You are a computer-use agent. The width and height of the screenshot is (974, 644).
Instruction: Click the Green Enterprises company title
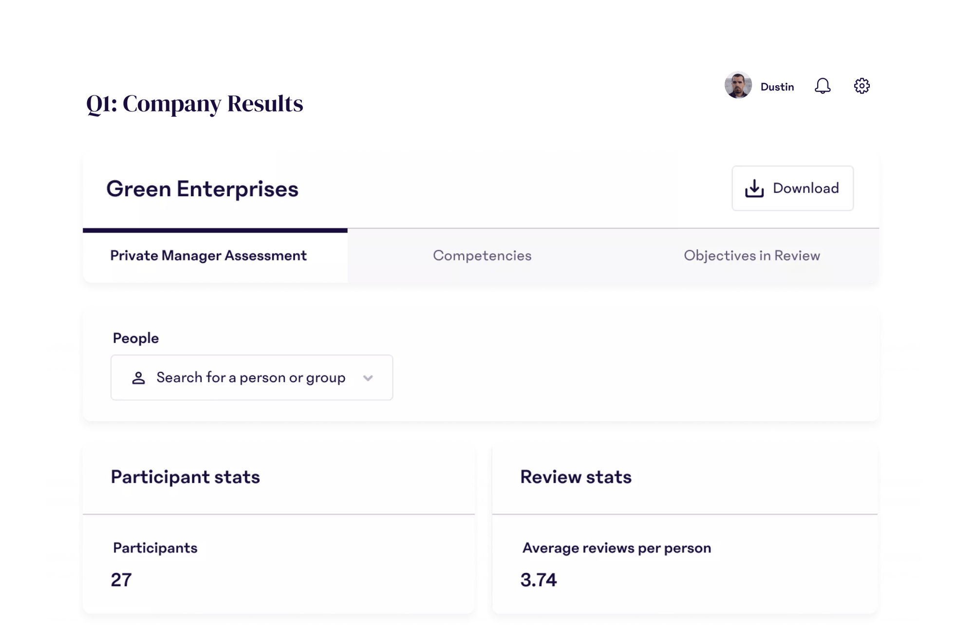pos(202,189)
